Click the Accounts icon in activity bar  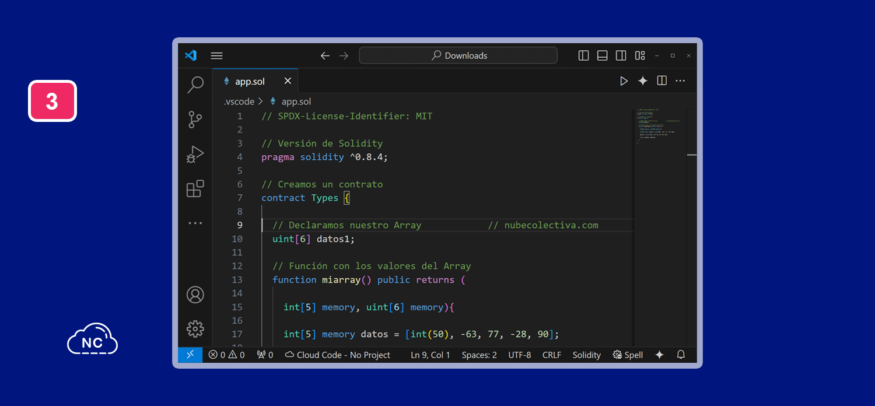click(x=195, y=295)
